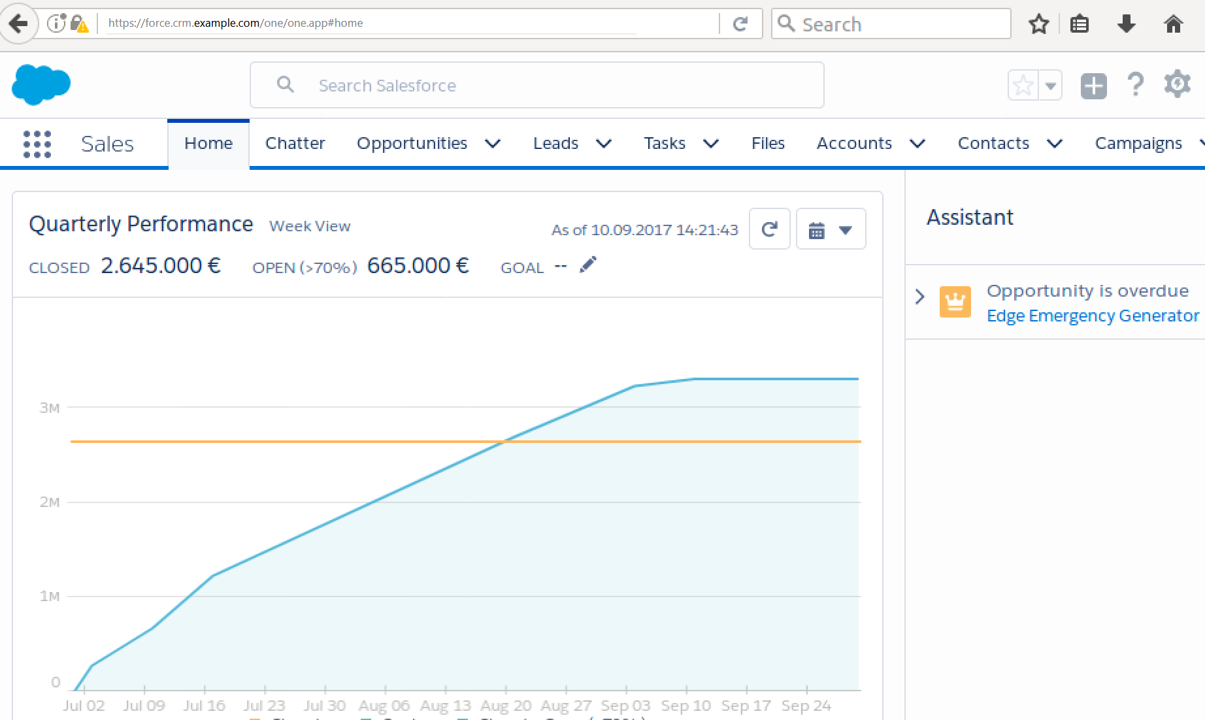Expand the overdue opportunity assistant item
The image size is (1205, 720).
point(920,297)
